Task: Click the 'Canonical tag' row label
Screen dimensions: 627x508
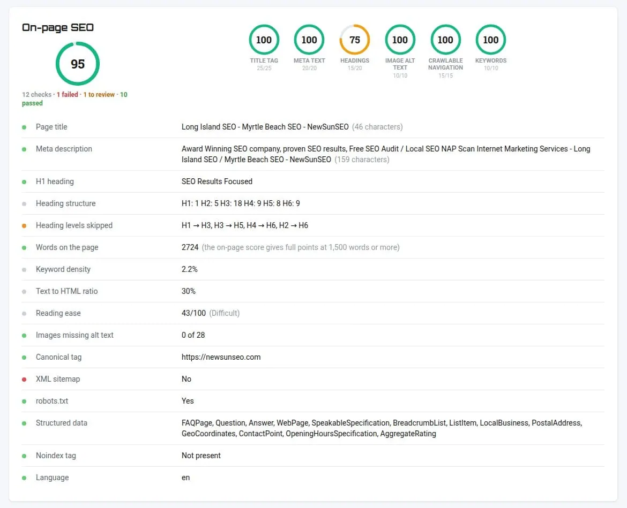Action: point(59,358)
